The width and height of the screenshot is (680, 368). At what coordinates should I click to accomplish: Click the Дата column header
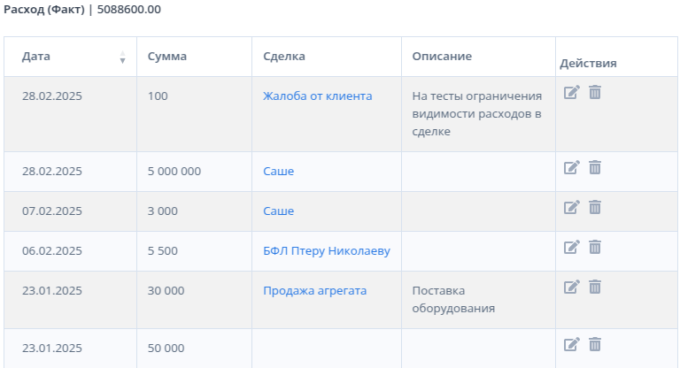click(70, 57)
